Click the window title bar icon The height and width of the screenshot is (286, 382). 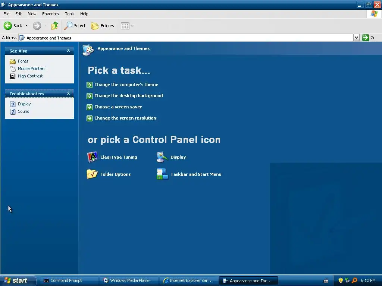coord(3,4)
